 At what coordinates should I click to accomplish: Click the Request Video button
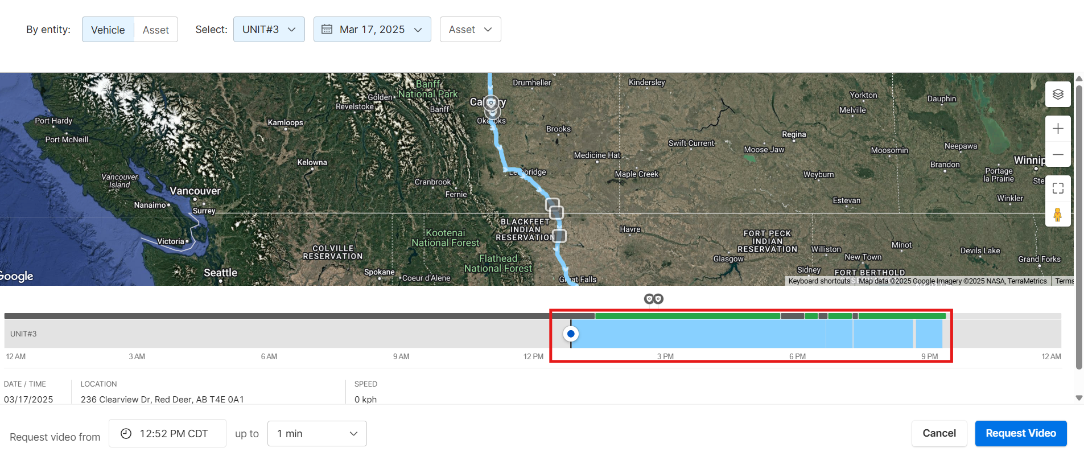click(x=1020, y=433)
